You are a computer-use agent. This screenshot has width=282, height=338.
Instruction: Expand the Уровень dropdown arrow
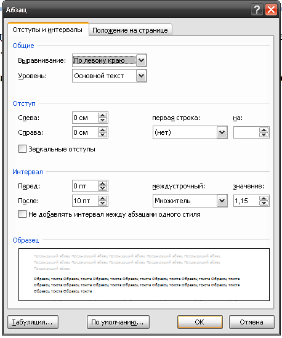pyautogui.click(x=141, y=76)
